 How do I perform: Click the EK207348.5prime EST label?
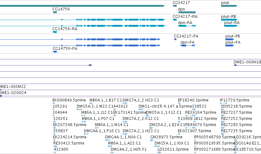coord(70,125)
